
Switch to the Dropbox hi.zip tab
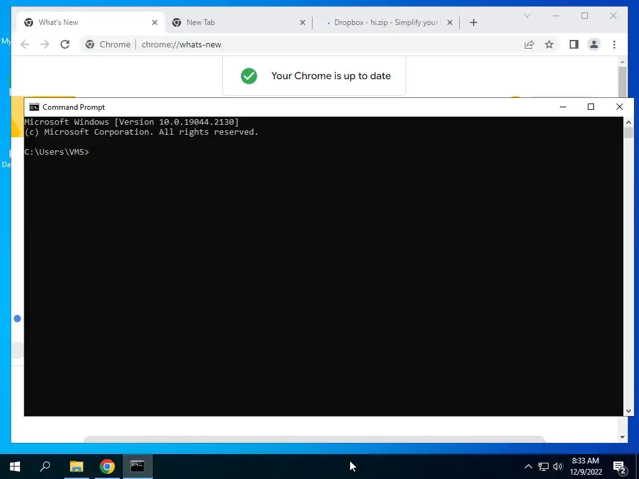tap(386, 22)
